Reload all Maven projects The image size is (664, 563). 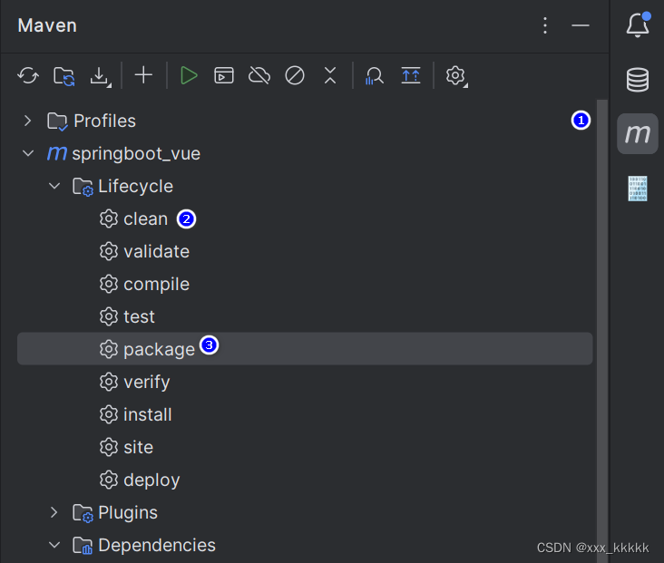(28, 76)
